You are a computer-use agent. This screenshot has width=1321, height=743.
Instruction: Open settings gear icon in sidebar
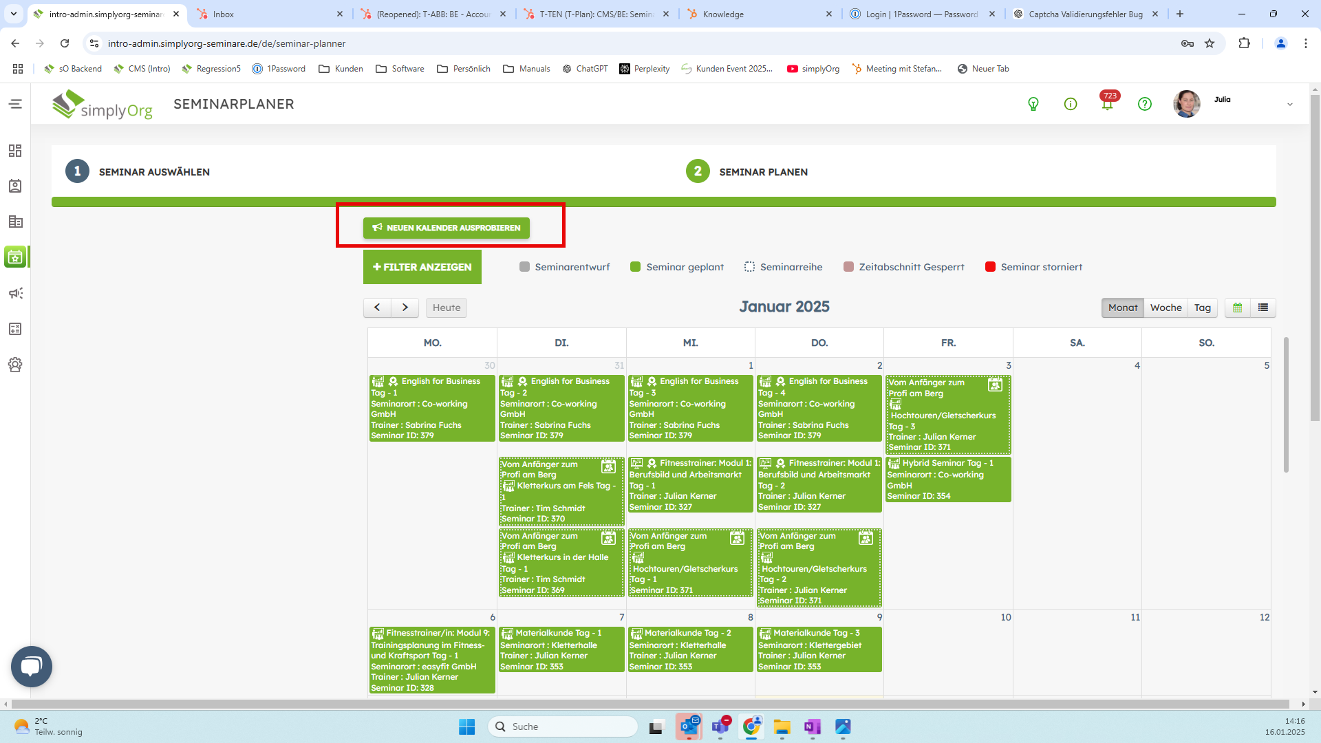[x=15, y=365]
